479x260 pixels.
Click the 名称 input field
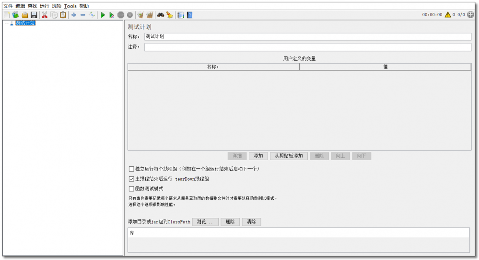pos(308,36)
